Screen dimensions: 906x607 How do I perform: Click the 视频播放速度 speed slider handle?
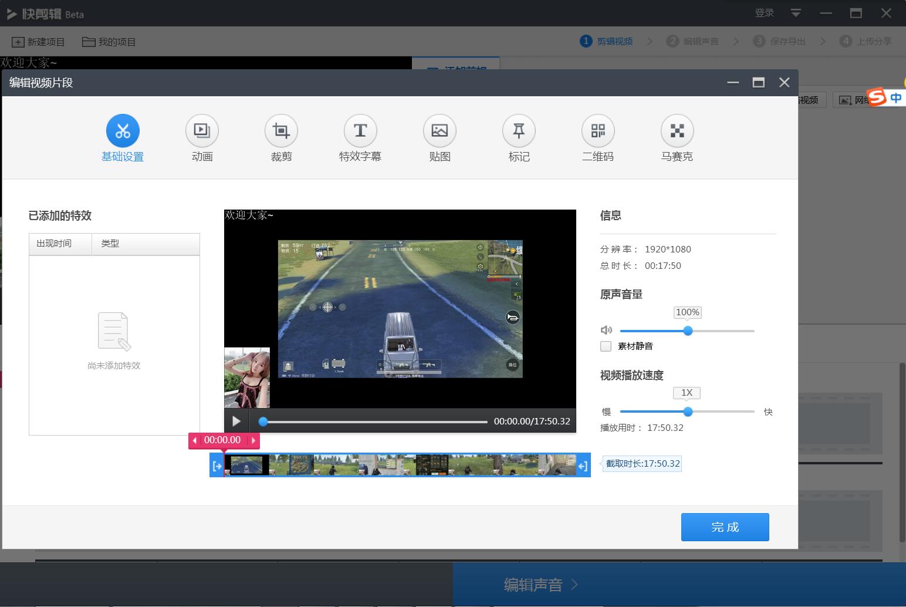point(688,412)
